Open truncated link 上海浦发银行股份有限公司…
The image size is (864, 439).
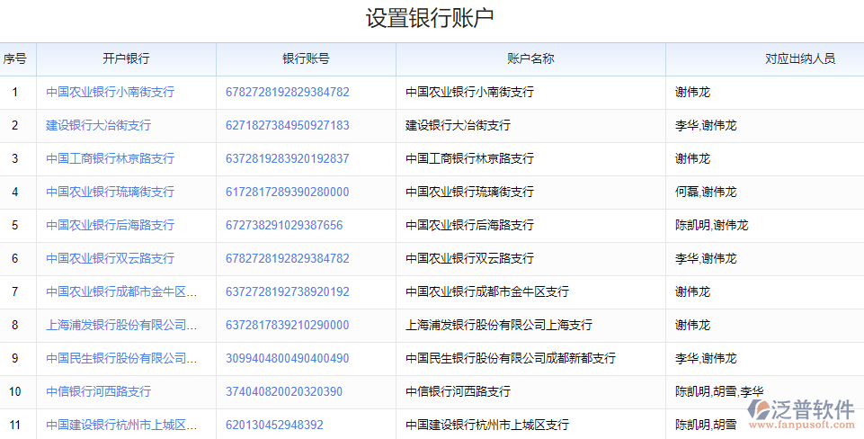coord(121,325)
